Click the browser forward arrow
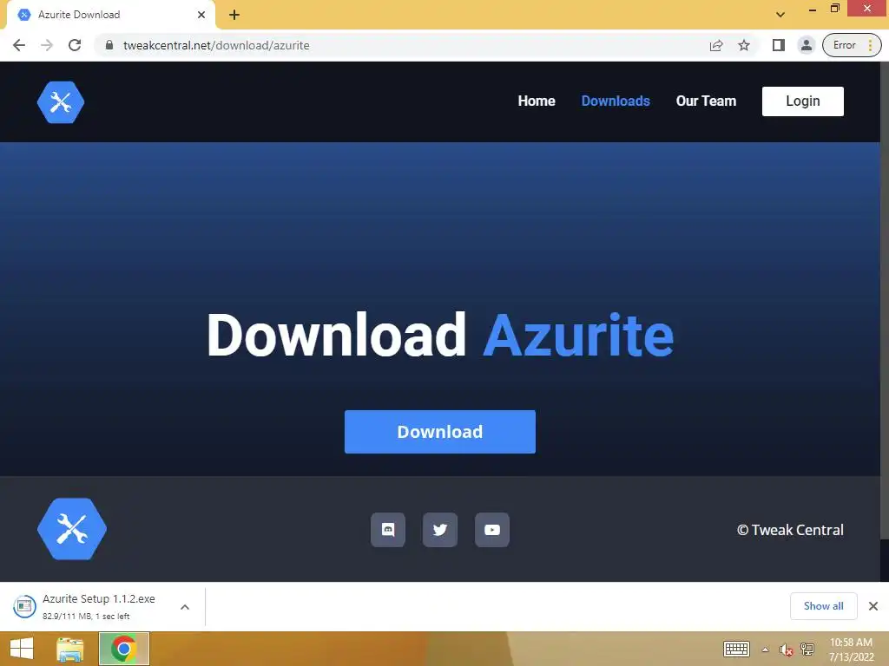The width and height of the screenshot is (889, 666). 47,45
